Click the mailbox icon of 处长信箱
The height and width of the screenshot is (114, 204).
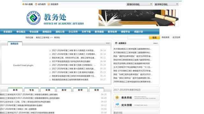[117, 105]
